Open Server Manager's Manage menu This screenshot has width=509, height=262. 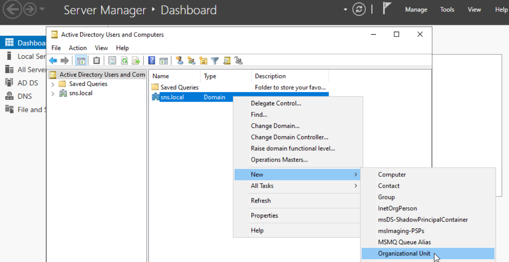[416, 10]
